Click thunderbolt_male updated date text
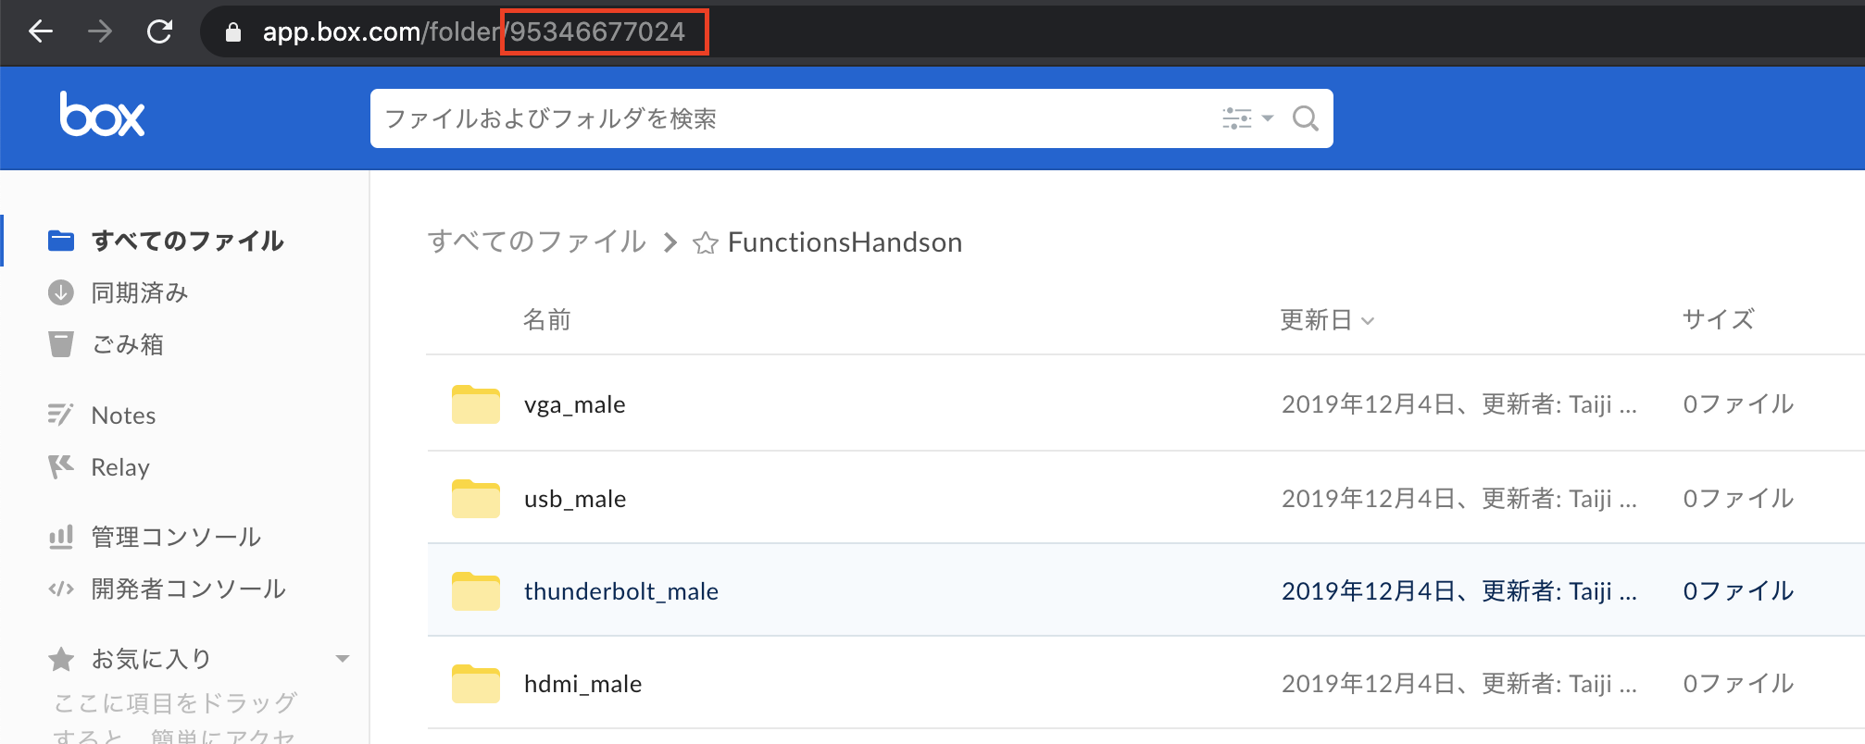This screenshot has height=744, width=1865. point(1458,591)
